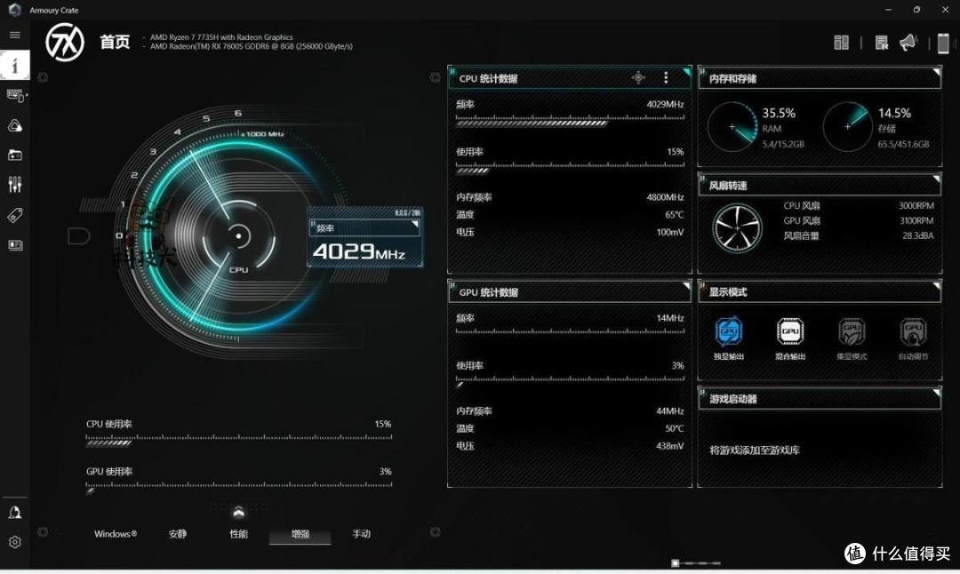960x574 pixels.
Task: Click the CPU 内存频率 4800MHz row
Action: tap(570, 197)
